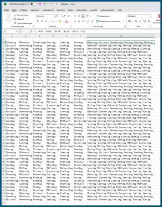Screen dimensions: 162x207
Task: Add a decimal place
Action: (145, 21)
